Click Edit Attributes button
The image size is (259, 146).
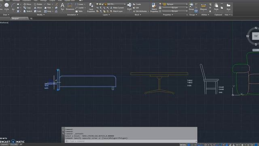point(140,11)
